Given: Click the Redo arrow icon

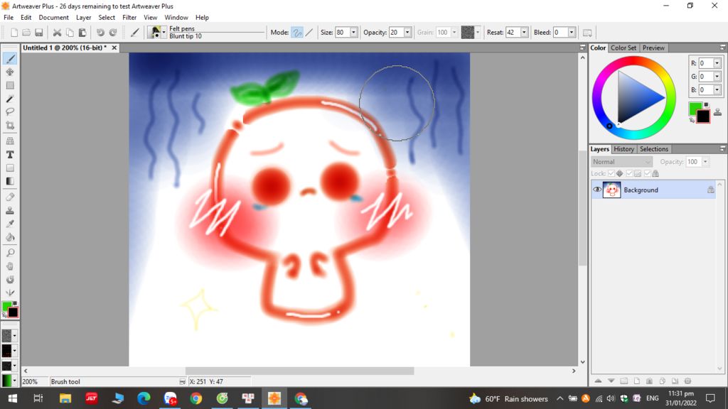Looking at the screenshot, I should [x=113, y=33].
